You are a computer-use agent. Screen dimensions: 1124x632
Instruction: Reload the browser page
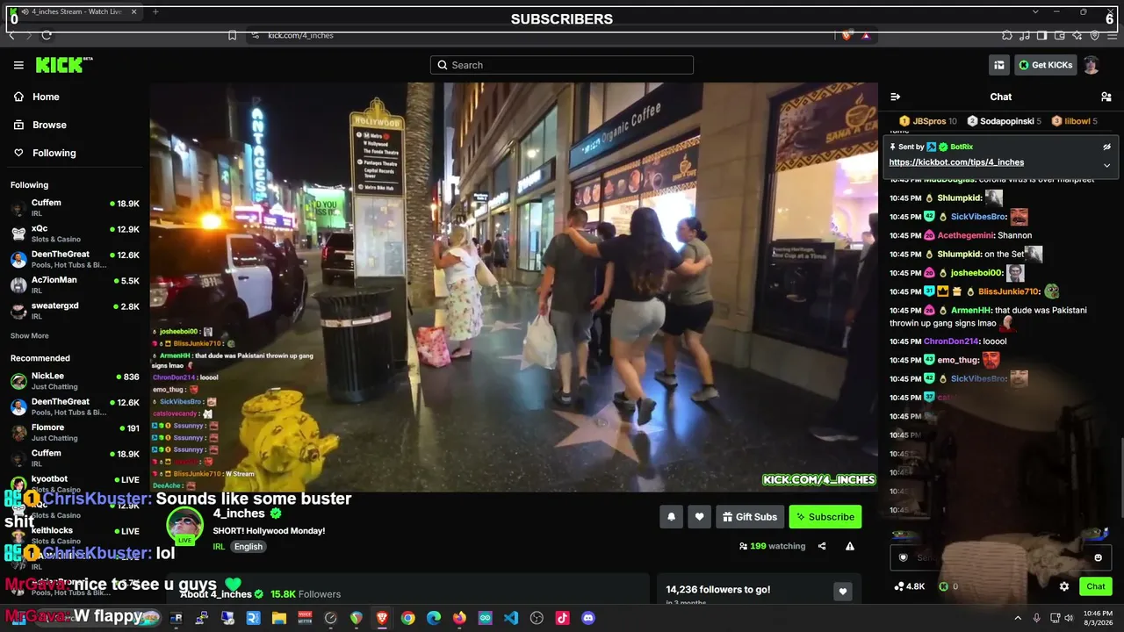coord(47,35)
